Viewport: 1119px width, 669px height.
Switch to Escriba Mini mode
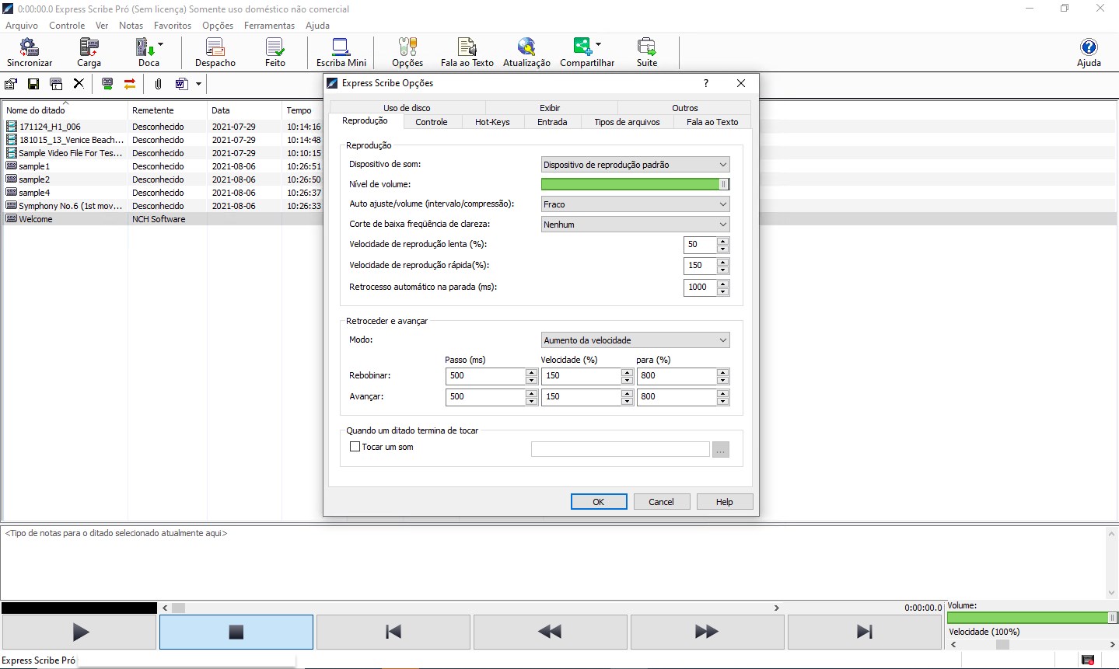coord(341,53)
